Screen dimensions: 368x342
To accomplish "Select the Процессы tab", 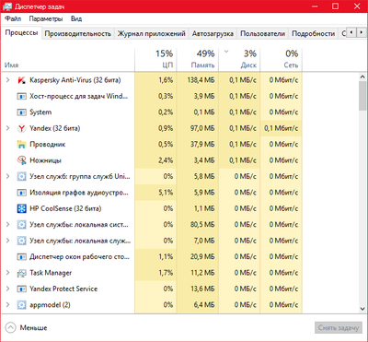I will [21, 33].
